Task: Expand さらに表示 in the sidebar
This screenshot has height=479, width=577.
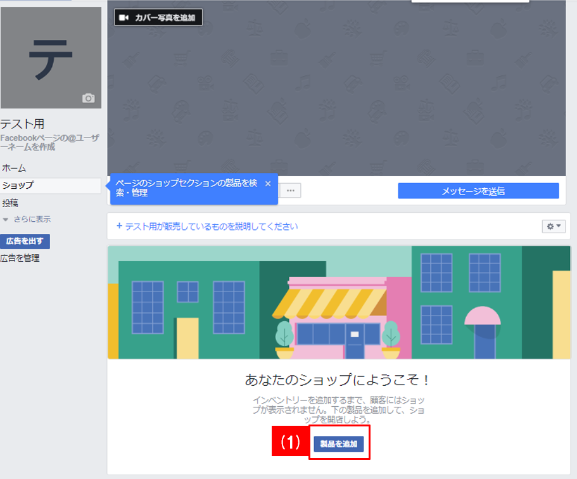Action: pos(27,219)
